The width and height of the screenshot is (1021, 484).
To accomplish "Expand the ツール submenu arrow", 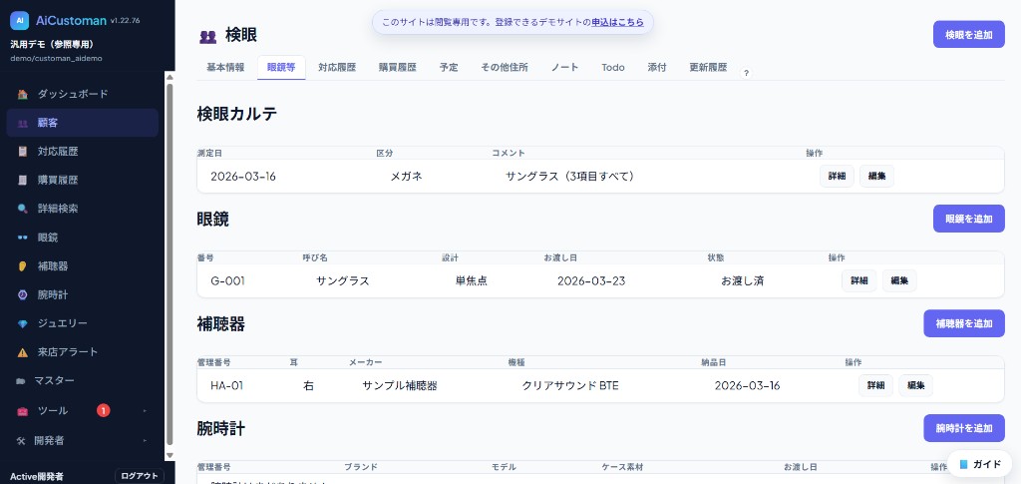I will [145, 411].
